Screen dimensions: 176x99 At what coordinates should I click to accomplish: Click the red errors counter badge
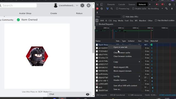[x=157, y=4]
